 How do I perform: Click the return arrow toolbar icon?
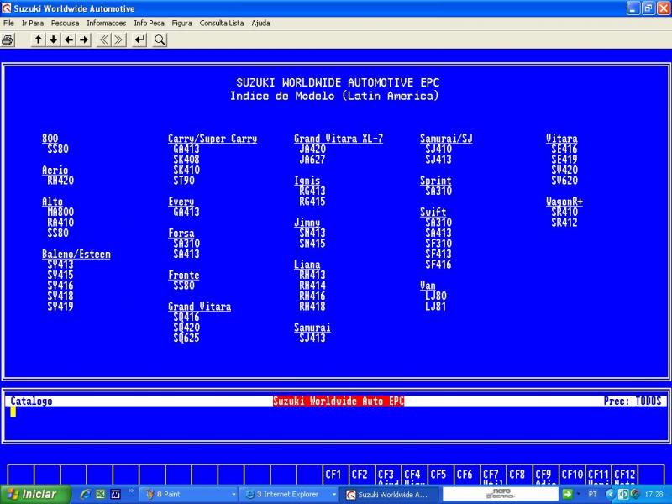(x=139, y=39)
